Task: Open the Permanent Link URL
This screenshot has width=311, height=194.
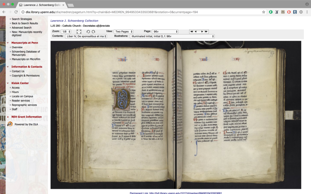Action: coord(186,193)
